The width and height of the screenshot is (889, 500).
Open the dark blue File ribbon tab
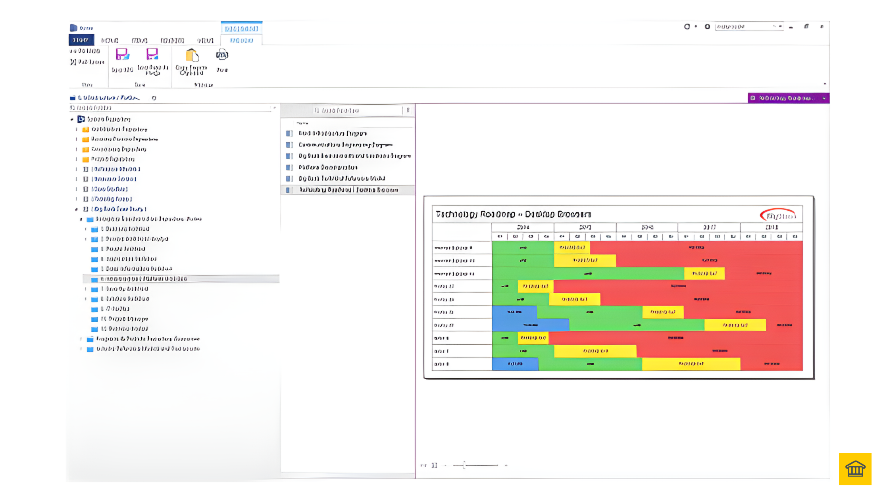[x=81, y=40]
